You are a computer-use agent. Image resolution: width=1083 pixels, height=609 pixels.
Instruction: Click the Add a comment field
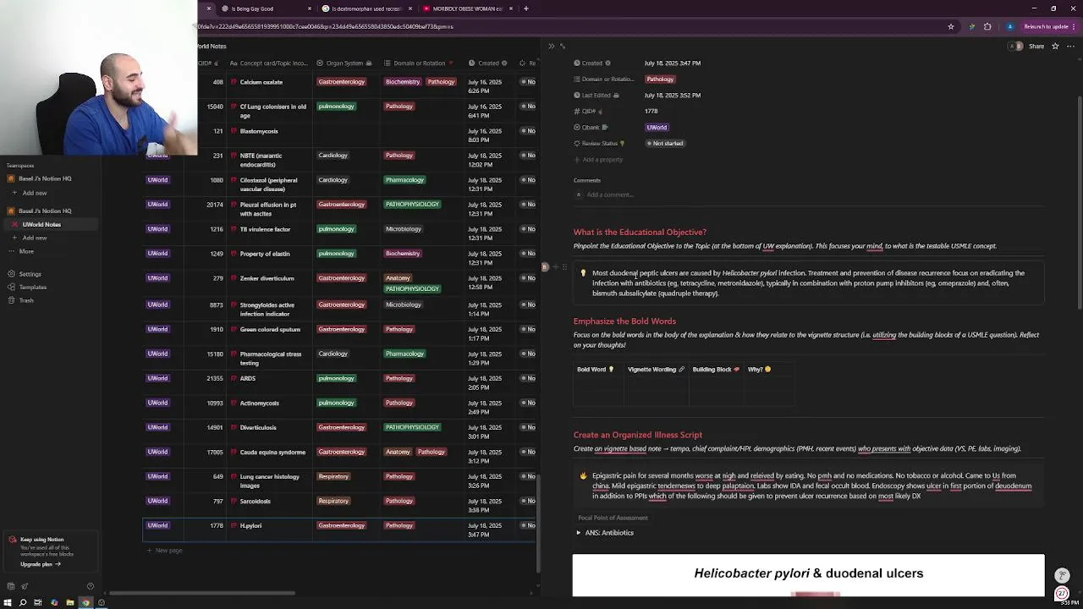coord(609,195)
